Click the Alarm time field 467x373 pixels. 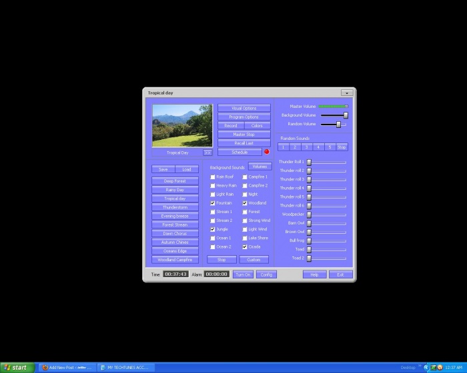coord(217,274)
